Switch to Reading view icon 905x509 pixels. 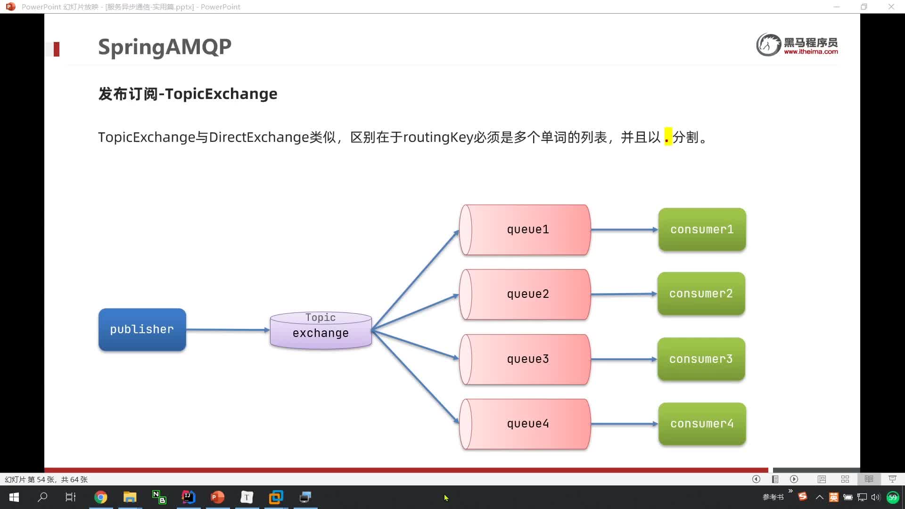[869, 479]
